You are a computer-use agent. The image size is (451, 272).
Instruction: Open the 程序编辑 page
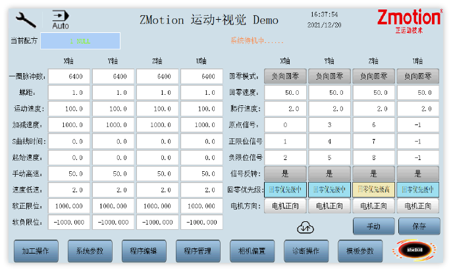(x=144, y=251)
